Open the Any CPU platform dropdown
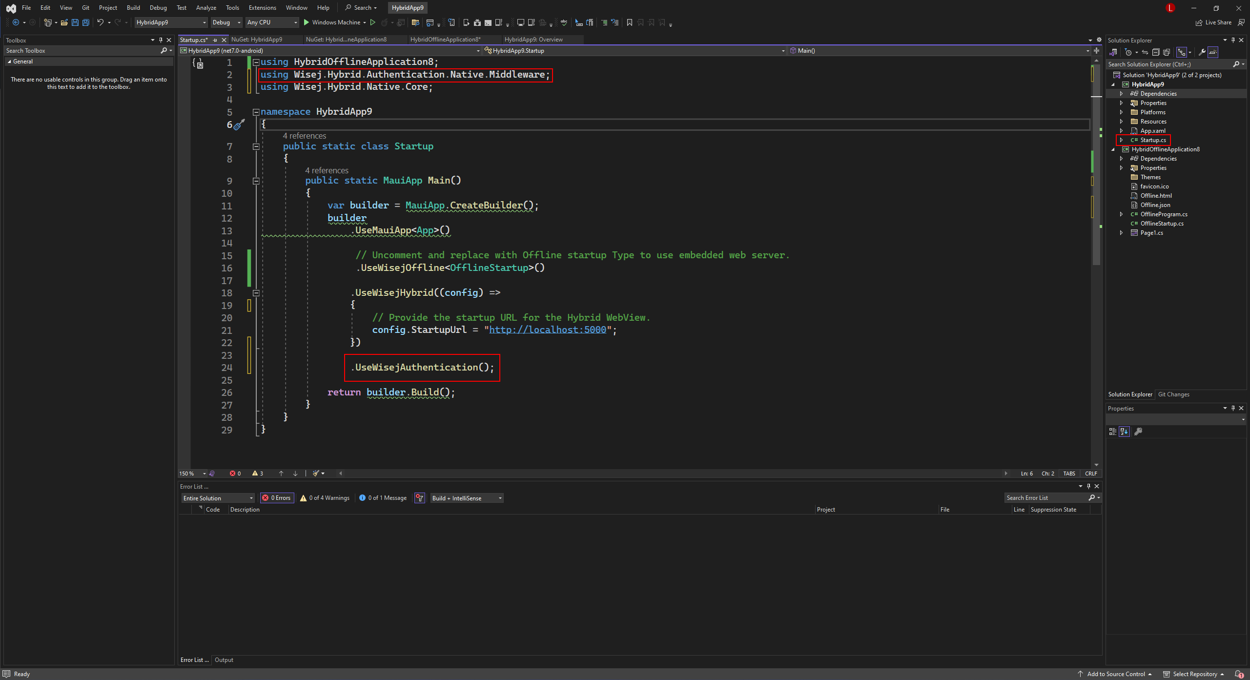This screenshot has width=1250, height=680. 272,22
